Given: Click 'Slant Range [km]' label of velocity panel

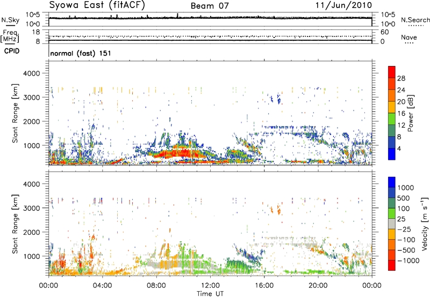Looking at the screenshot, I should [15, 224].
